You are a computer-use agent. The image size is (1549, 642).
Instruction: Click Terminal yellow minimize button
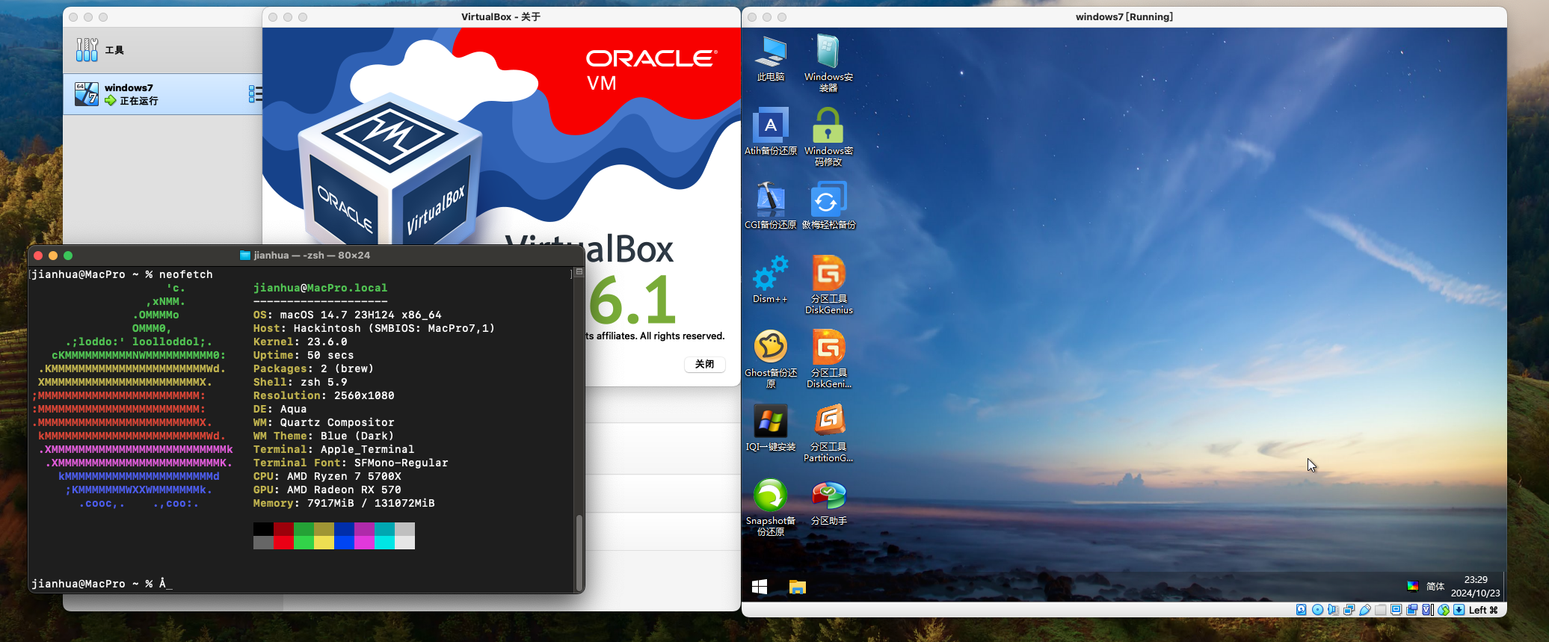click(53, 256)
